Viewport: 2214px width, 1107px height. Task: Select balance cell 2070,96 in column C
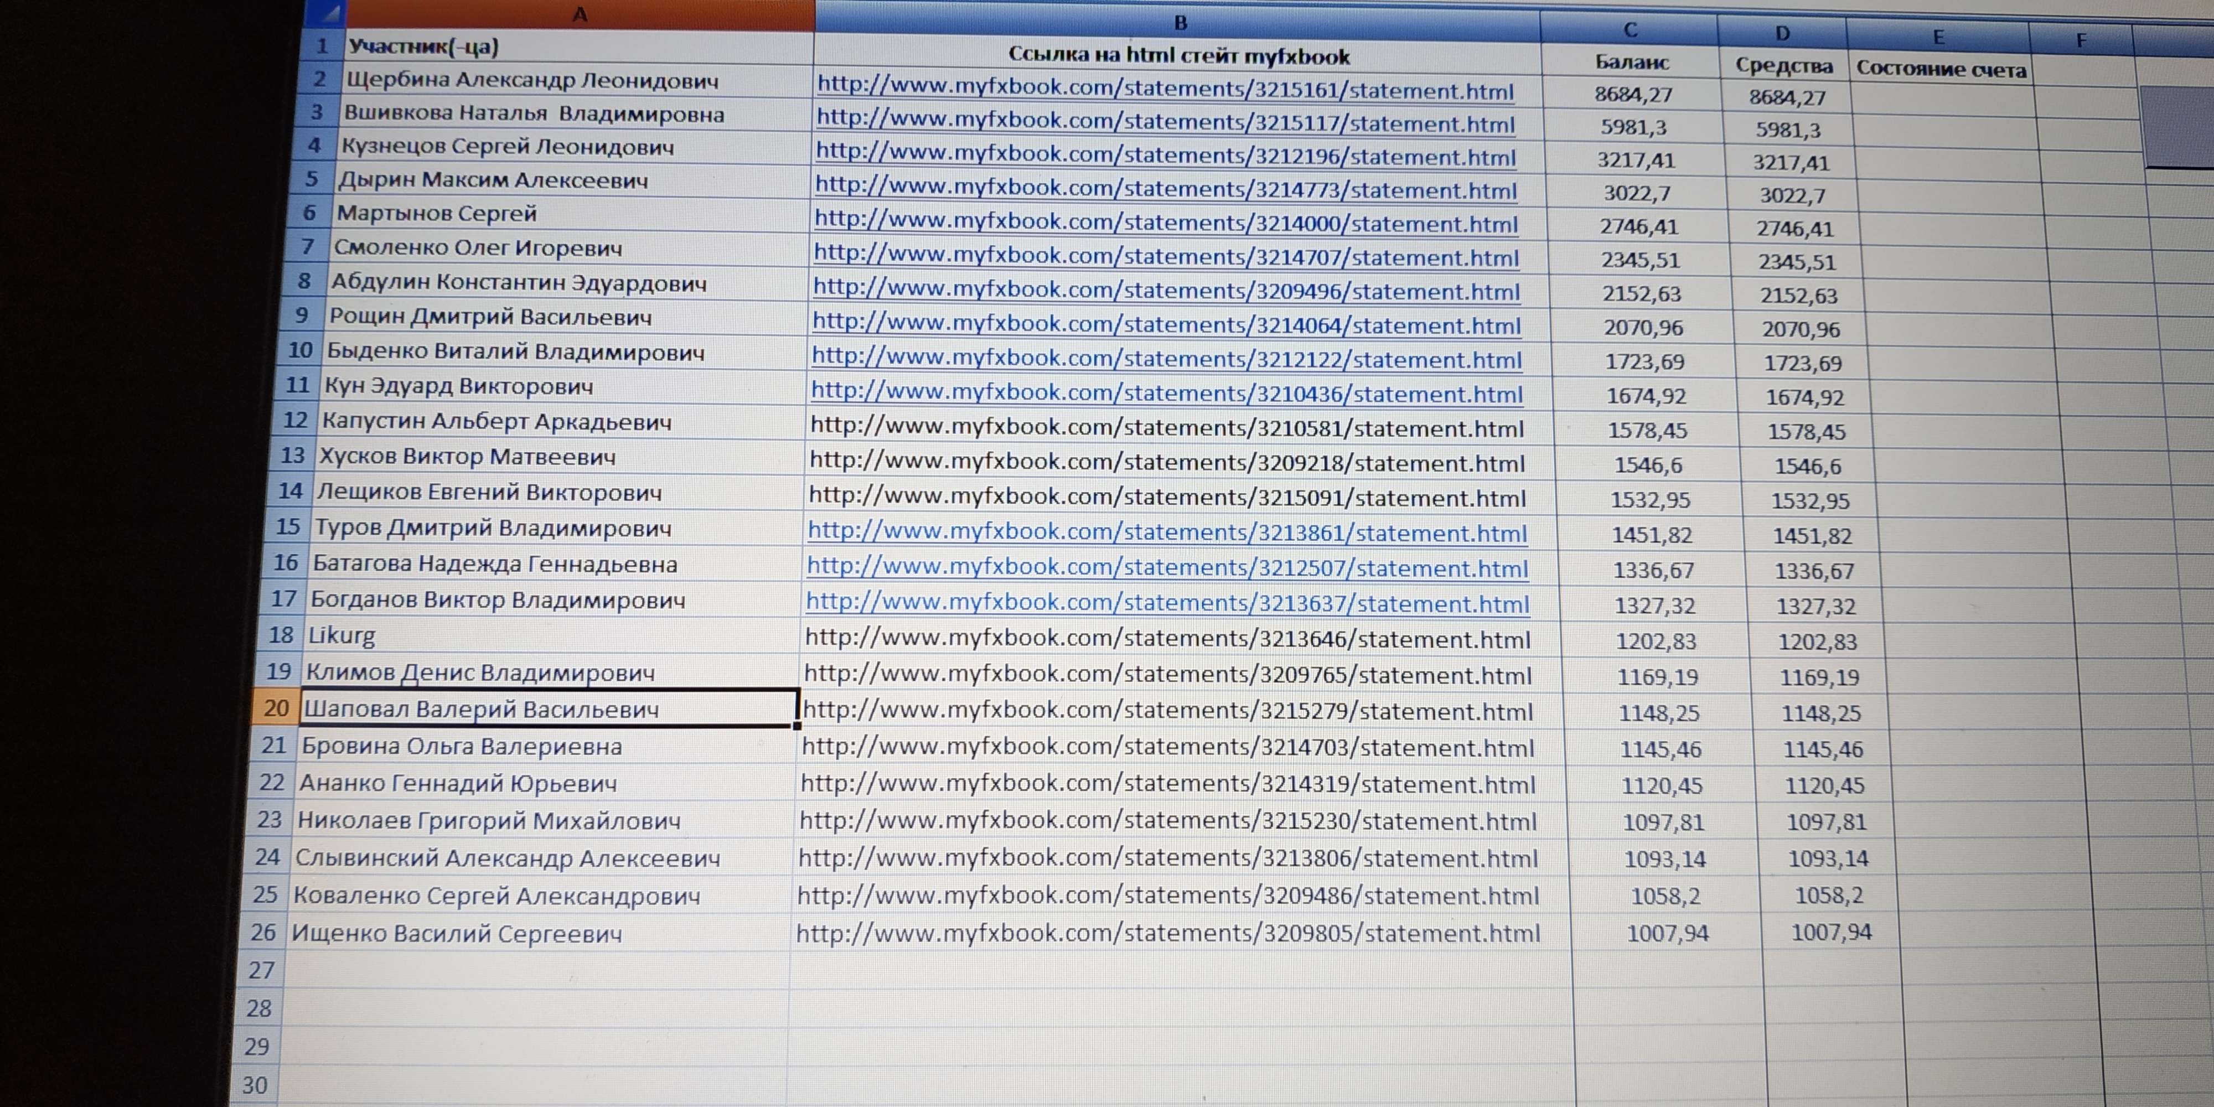[x=1643, y=327]
